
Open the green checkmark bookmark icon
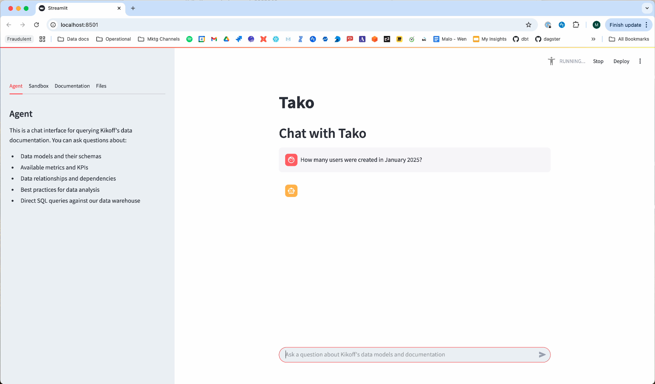(412, 39)
